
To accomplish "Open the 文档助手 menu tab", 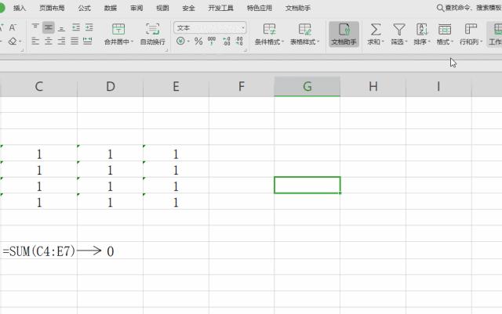I will pos(298,8).
